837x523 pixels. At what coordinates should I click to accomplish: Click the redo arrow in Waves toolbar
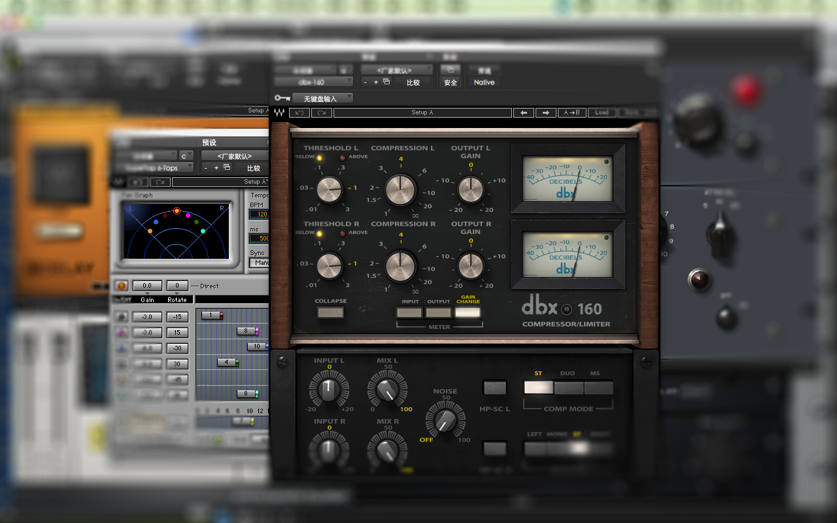pyautogui.click(x=321, y=112)
